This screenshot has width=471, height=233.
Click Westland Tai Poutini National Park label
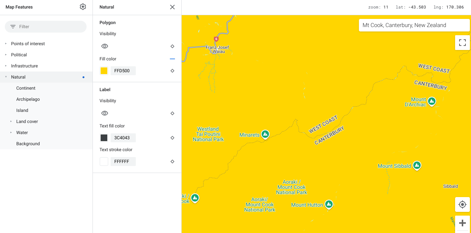click(208, 134)
